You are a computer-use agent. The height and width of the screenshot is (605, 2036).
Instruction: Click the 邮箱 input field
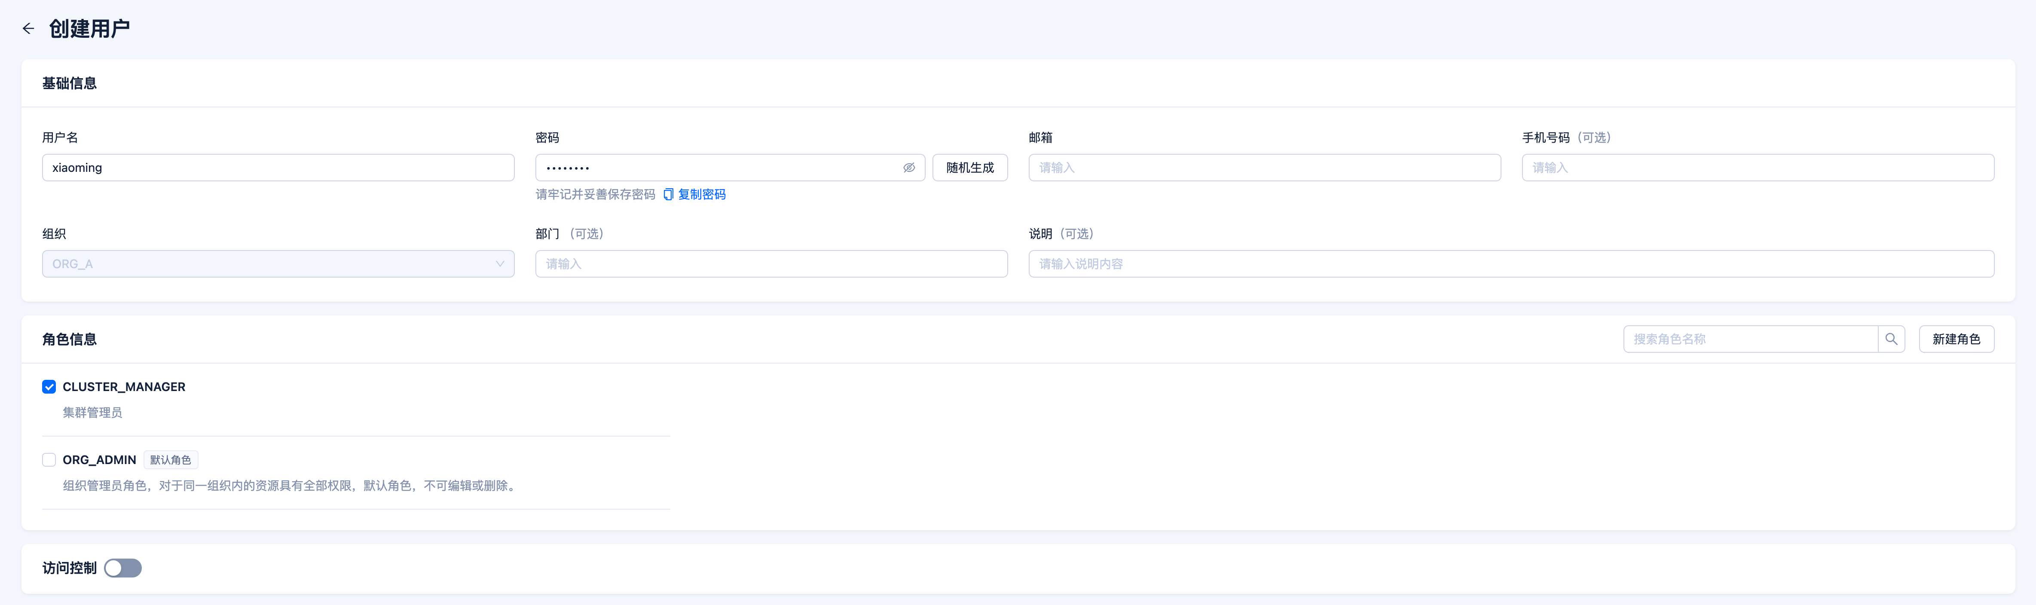coord(1265,168)
